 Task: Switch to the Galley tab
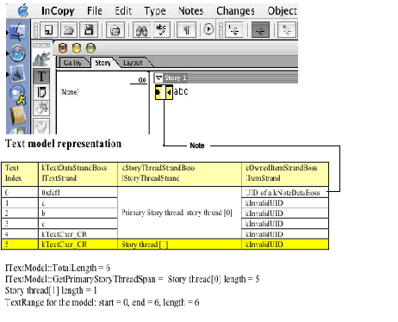(73, 63)
